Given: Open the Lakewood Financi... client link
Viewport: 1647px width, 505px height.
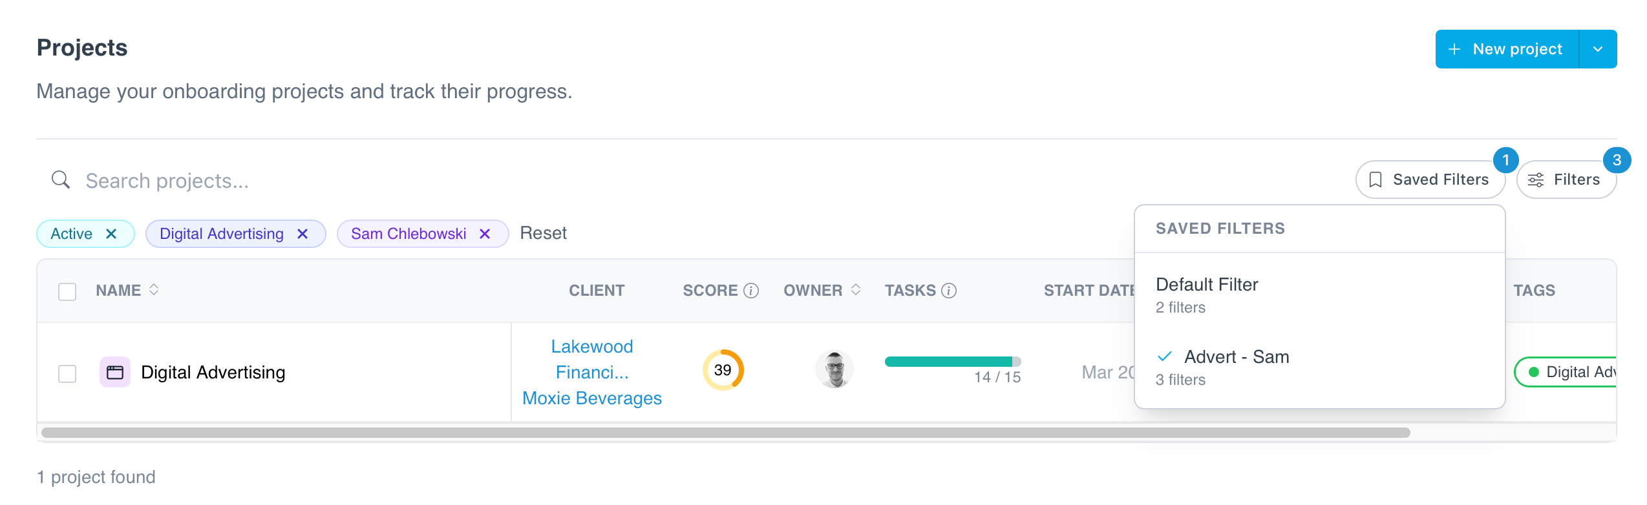Looking at the screenshot, I should pyautogui.click(x=592, y=359).
